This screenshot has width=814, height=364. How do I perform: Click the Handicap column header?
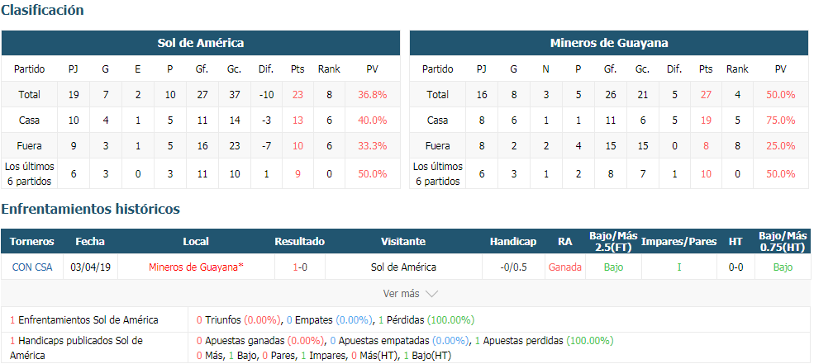point(513,242)
